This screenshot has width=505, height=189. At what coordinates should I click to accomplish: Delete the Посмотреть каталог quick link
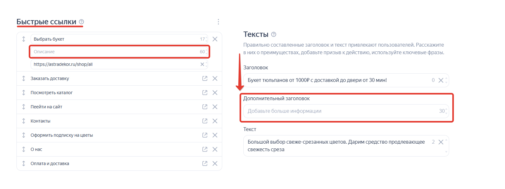pos(215,93)
